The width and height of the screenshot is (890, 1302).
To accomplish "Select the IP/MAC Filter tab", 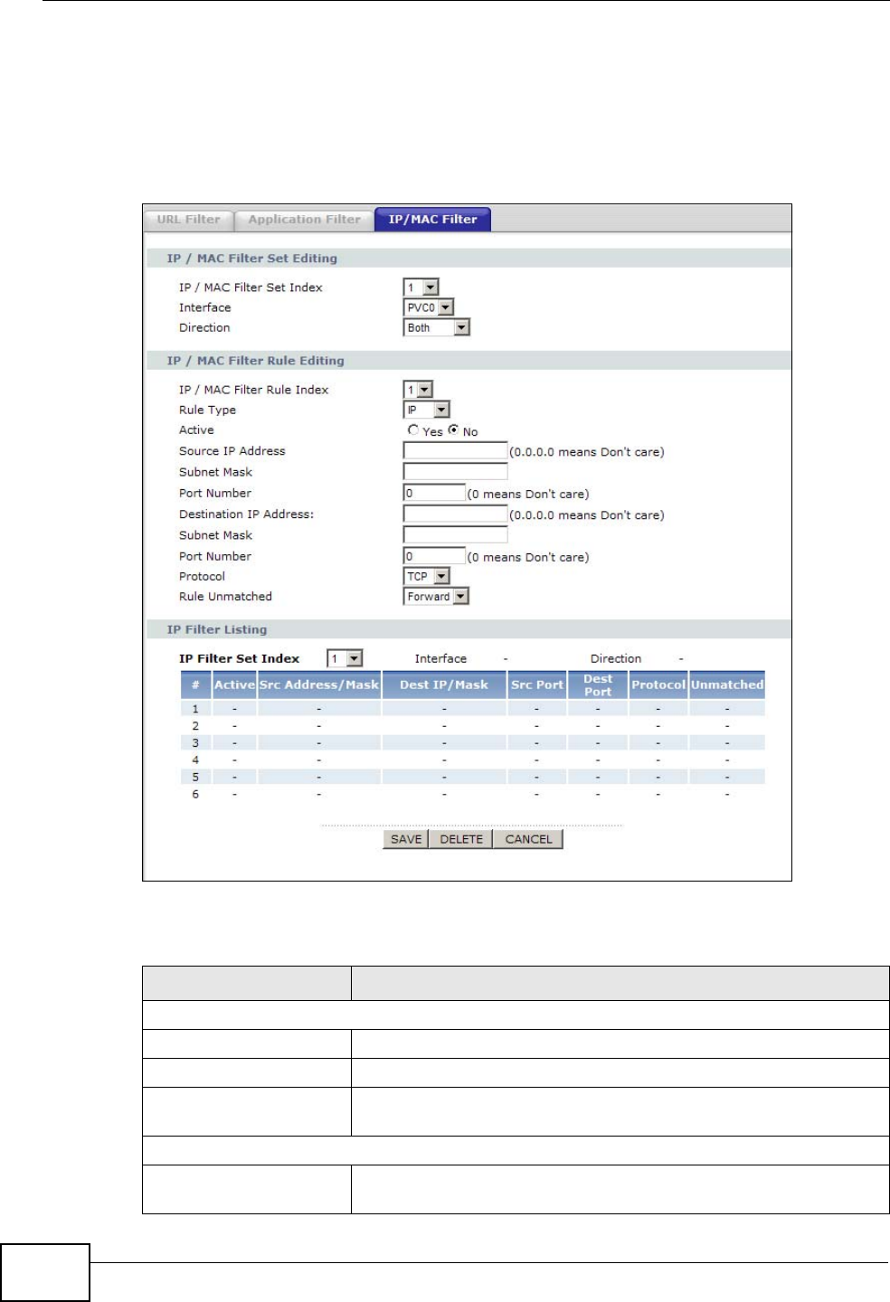I will pos(432,220).
